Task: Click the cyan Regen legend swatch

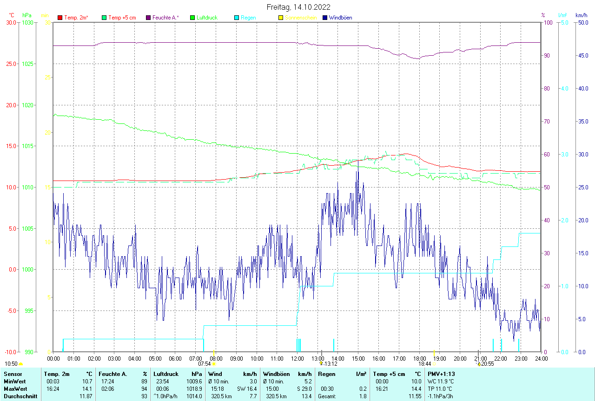Action: pos(237,18)
